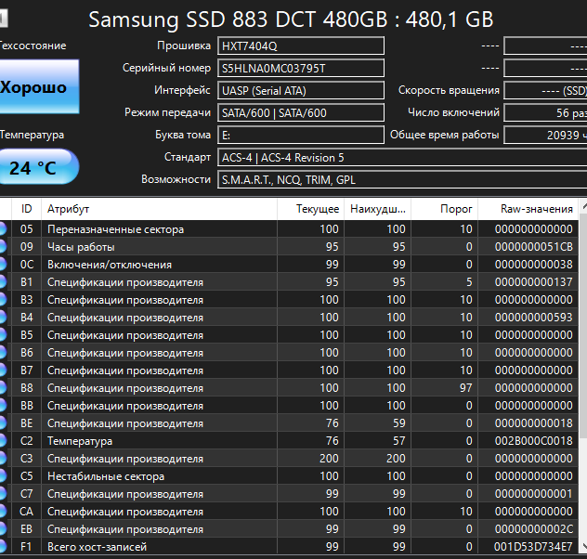Click the status orb beside attribute C2
This screenshot has width=587, height=559.
(2, 441)
